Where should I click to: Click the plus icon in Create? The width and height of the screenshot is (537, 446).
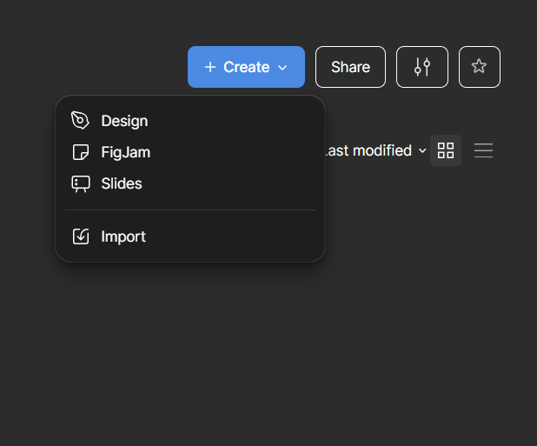tap(210, 67)
